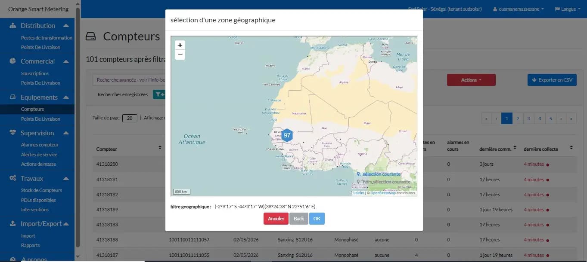This screenshot has height=262, width=587.
Task: Open the 97 meters cluster marker
Action: (287, 135)
